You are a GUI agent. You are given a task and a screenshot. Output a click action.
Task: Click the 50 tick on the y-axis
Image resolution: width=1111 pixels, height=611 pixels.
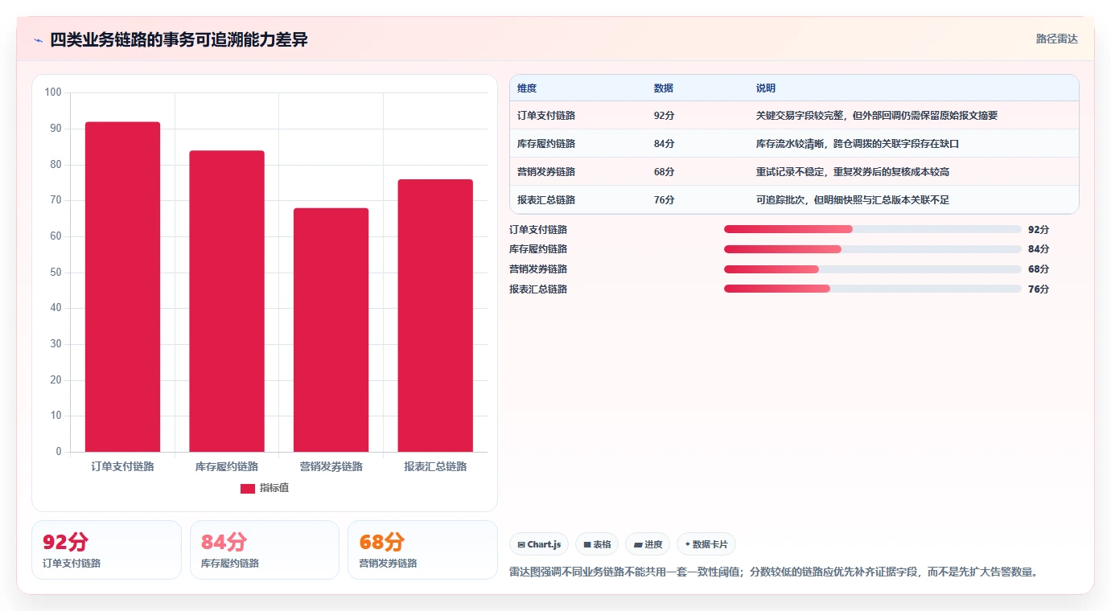point(56,273)
